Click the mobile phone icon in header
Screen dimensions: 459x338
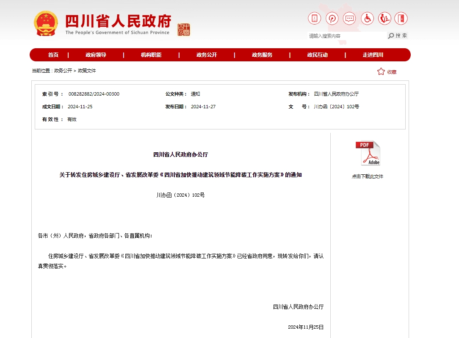click(x=314, y=18)
